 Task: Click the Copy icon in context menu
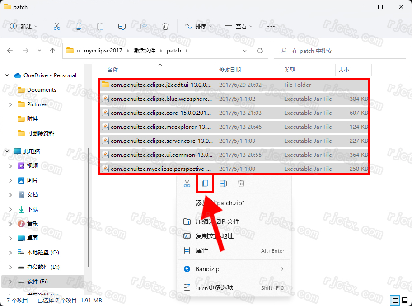pyautogui.click(x=205, y=184)
